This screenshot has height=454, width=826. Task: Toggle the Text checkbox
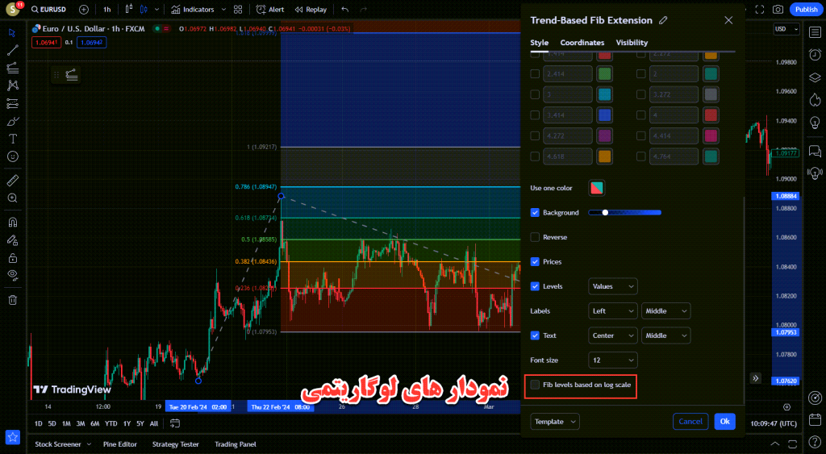(535, 335)
